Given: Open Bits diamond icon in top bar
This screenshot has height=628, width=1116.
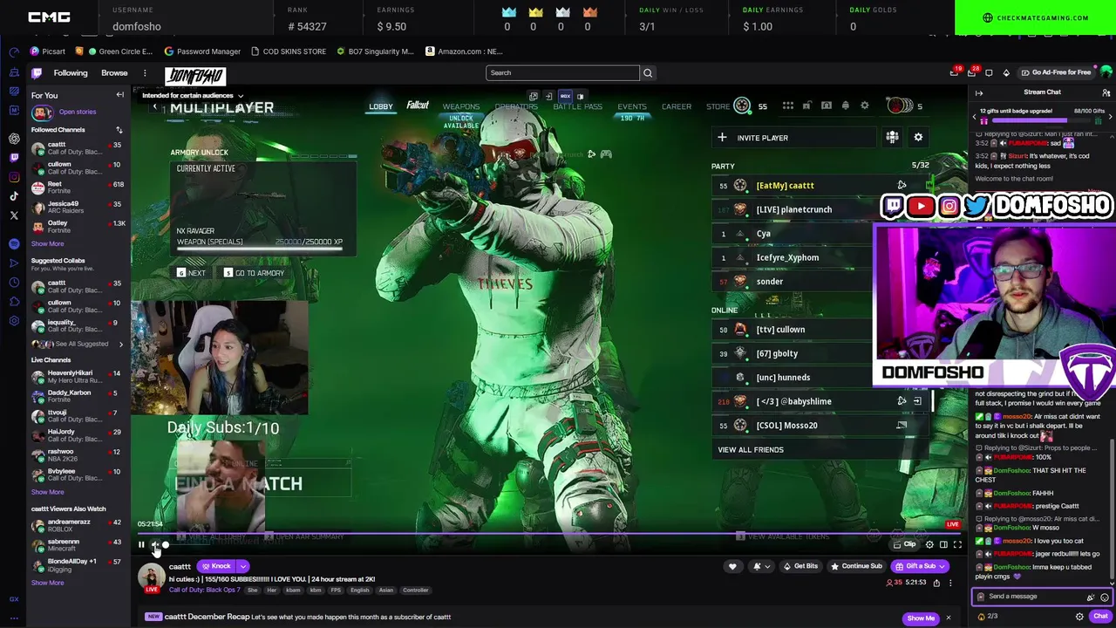Looking at the screenshot, I should click(x=1006, y=73).
